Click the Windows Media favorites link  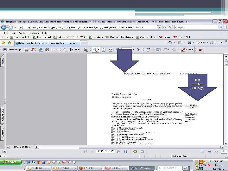point(146,37)
